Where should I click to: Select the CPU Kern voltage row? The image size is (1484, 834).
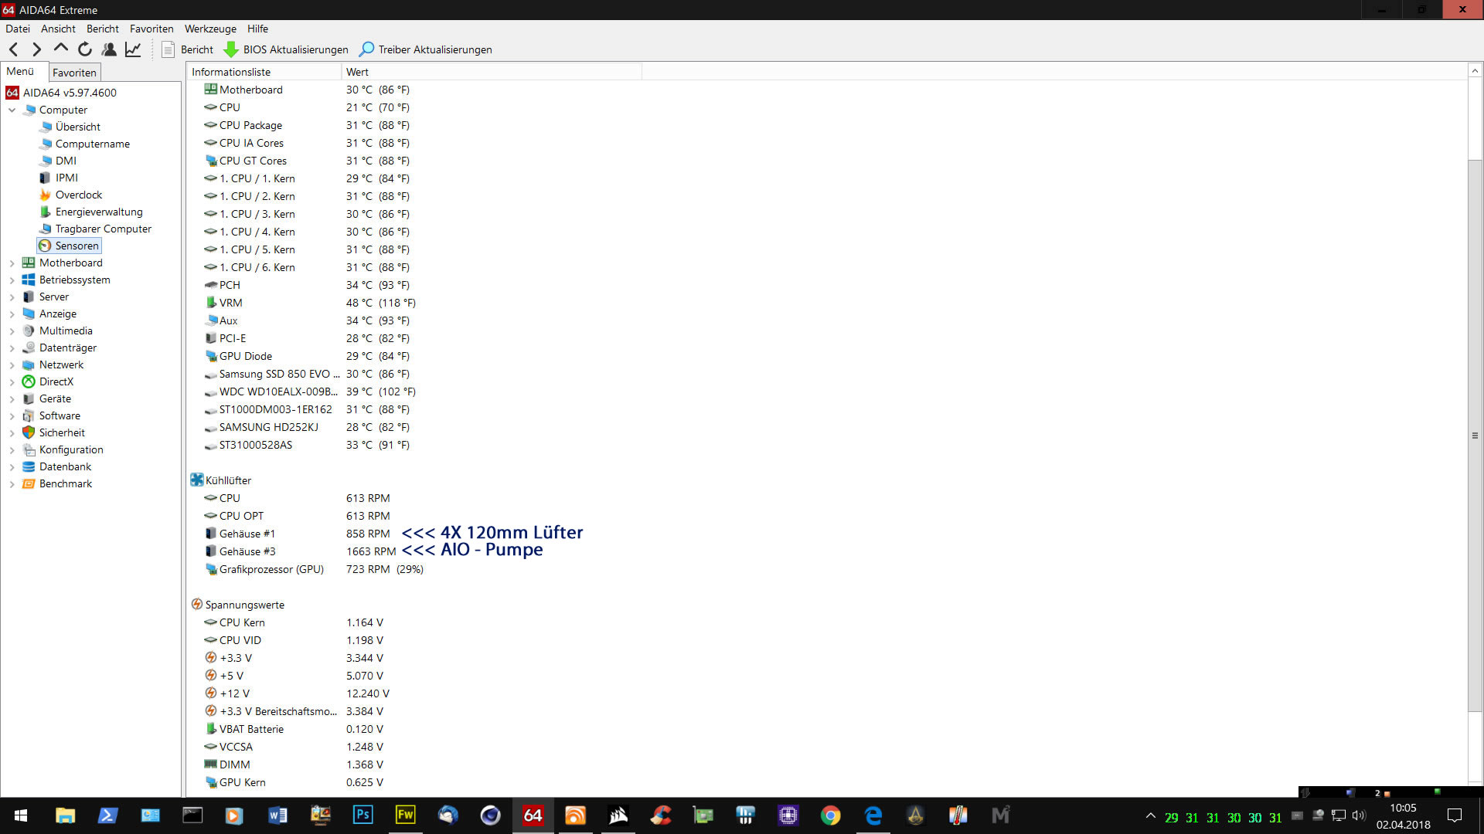[x=294, y=622]
